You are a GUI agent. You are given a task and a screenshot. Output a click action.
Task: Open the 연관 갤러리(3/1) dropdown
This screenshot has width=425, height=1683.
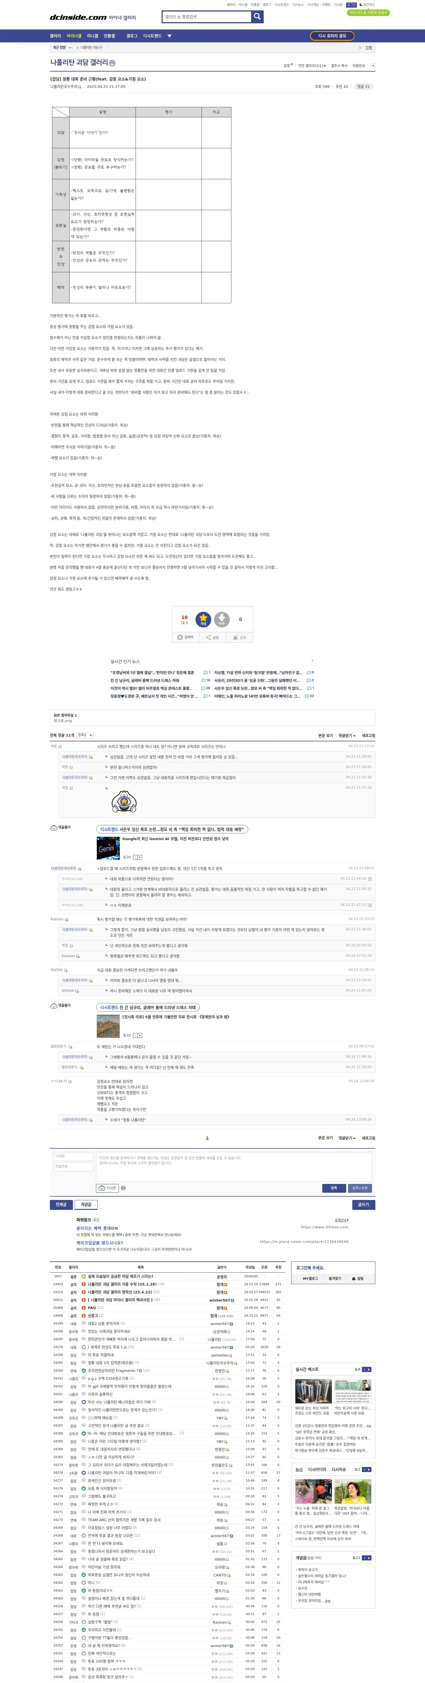[x=312, y=65]
